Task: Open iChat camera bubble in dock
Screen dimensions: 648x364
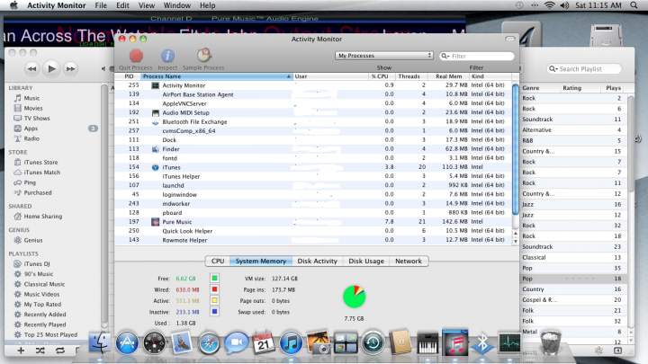Action: [237, 343]
